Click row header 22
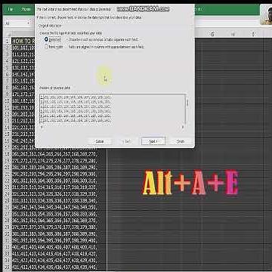Screen dimensions: 272x272 click(8, 181)
